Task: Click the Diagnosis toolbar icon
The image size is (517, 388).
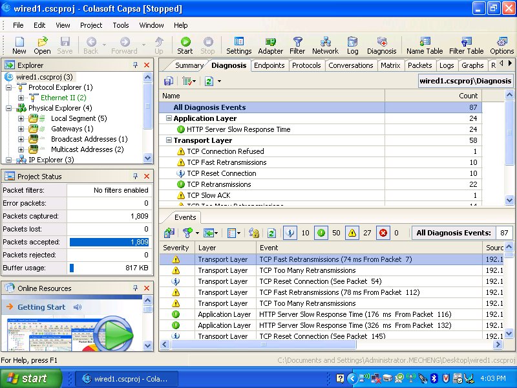Action: tap(381, 45)
